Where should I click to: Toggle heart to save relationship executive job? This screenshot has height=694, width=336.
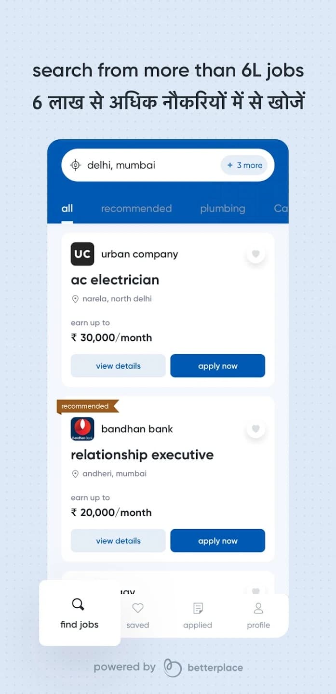[x=256, y=428]
